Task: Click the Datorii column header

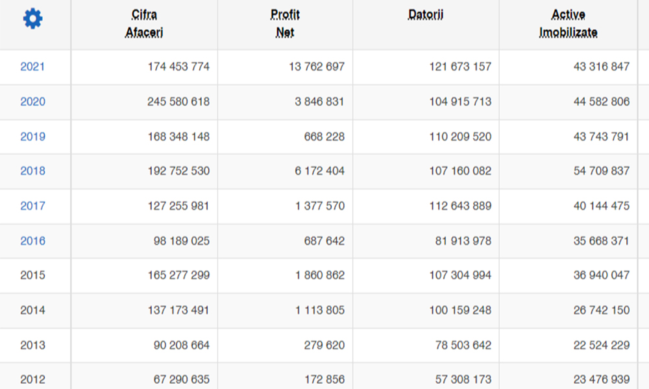Action: click(x=426, y=15)
